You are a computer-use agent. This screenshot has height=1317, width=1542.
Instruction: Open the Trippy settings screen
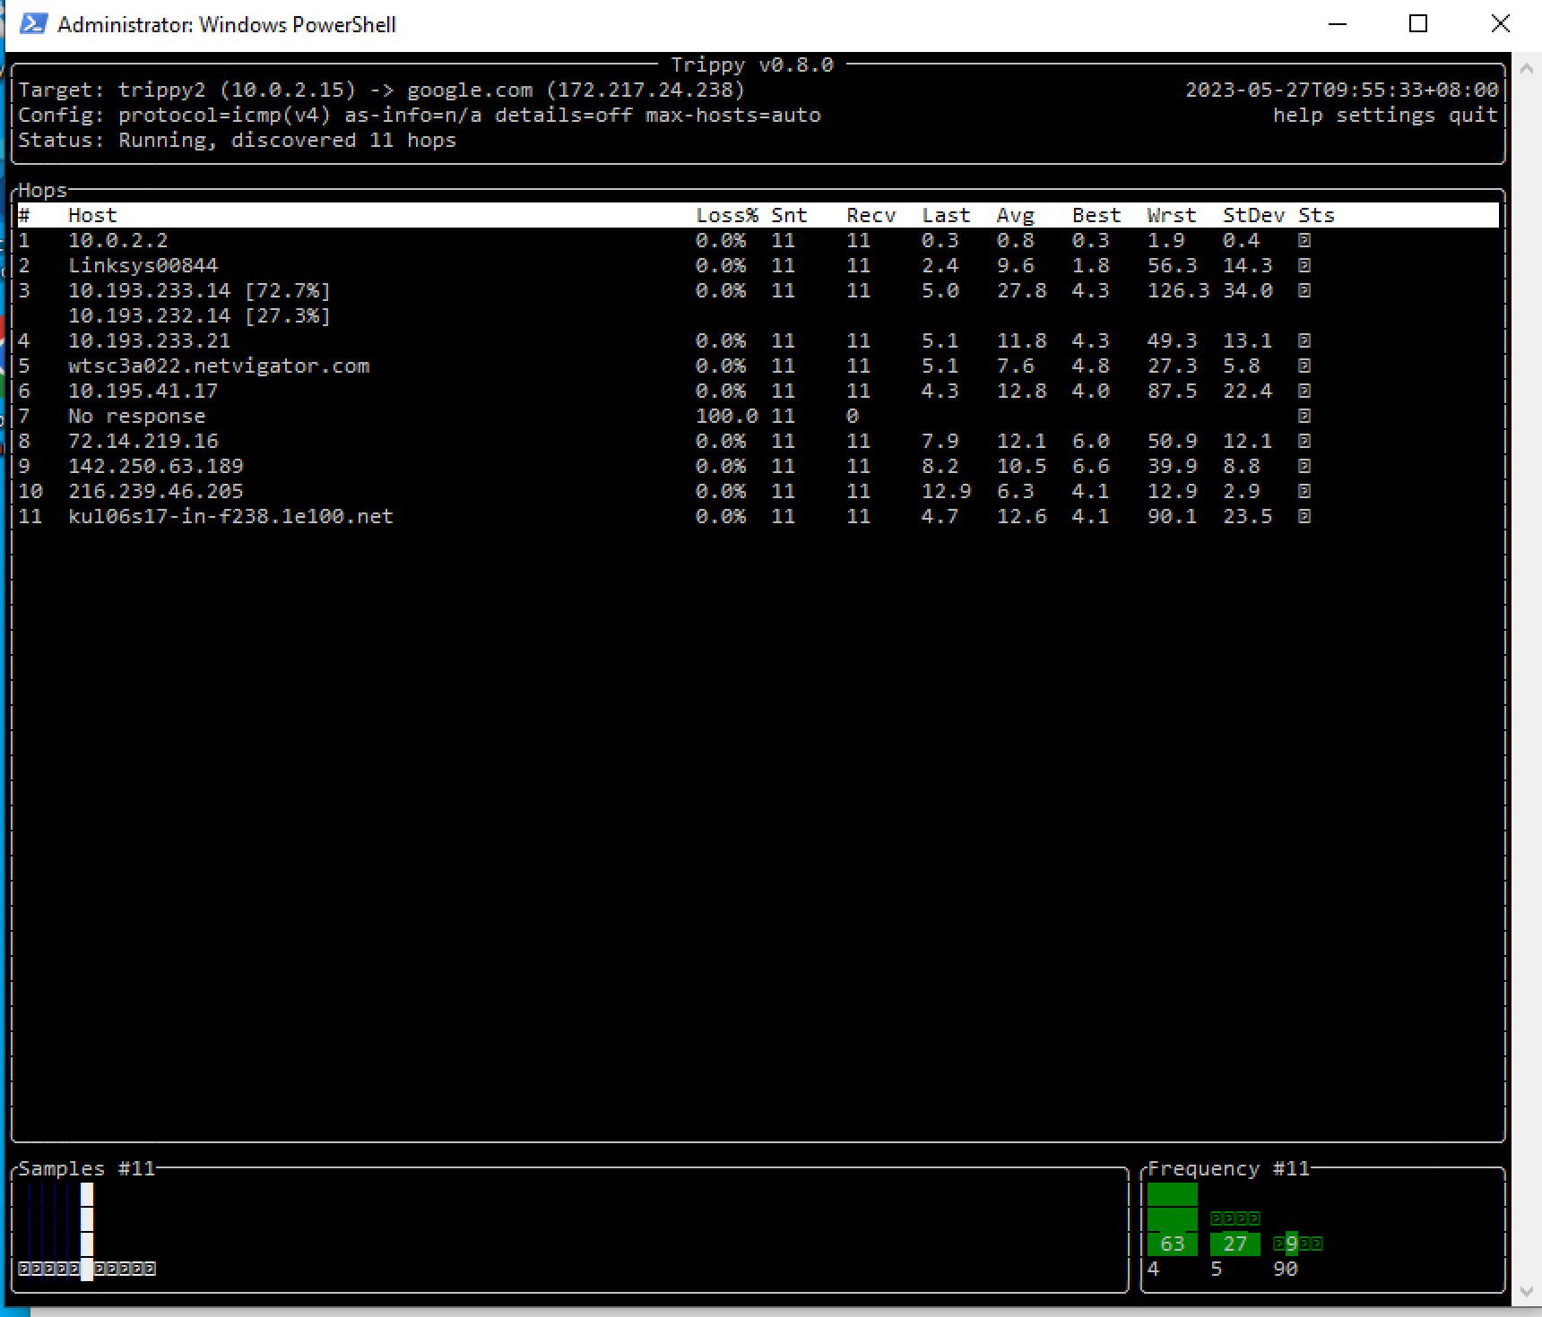tap(1386, 115)
